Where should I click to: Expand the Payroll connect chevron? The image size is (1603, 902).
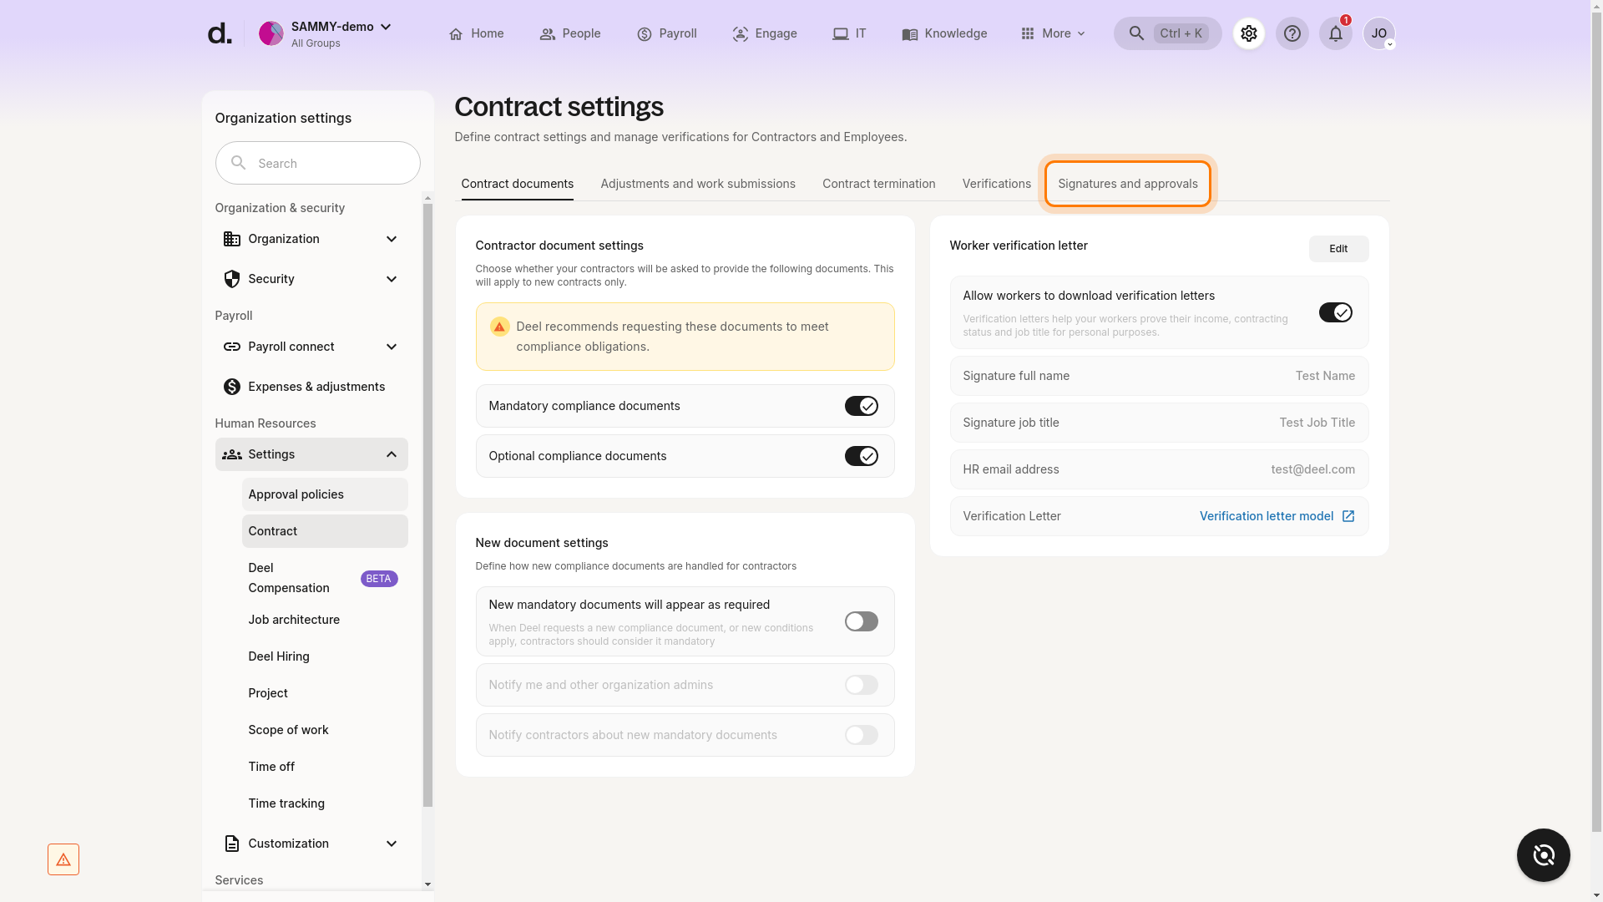[x=392, y=347]
